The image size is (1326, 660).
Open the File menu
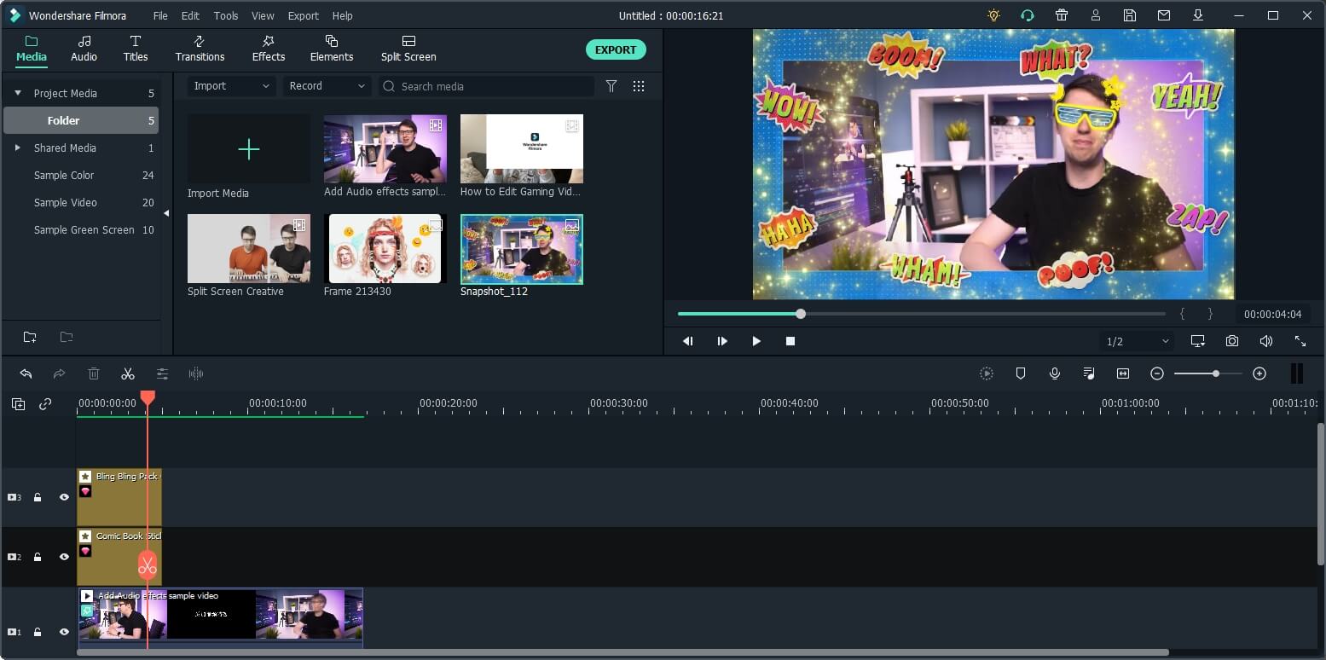pos(160,15)
